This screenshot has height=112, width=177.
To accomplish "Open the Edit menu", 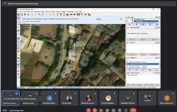I will point(21,11).
